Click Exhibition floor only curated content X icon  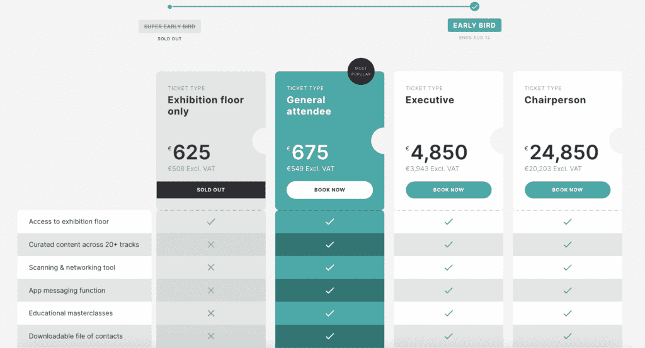pyautogui.click(x=211, y=245)
